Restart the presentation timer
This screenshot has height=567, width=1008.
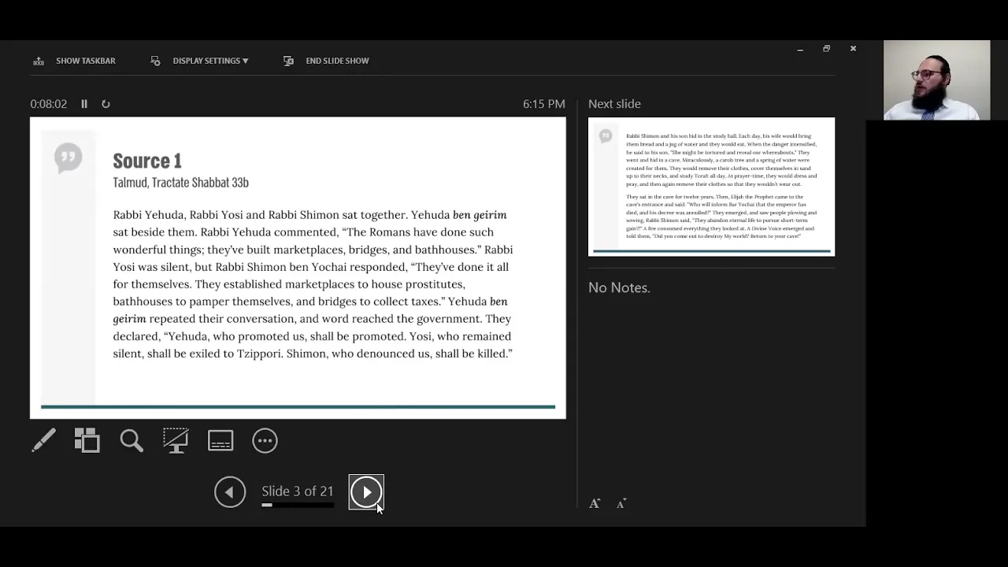[x=106, y=104]
